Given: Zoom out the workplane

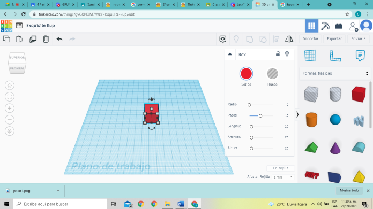Looking at the screenshot, I should click(x=10, y=120).
